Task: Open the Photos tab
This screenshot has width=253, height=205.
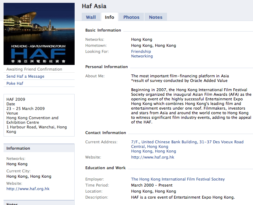Action: 131,17
